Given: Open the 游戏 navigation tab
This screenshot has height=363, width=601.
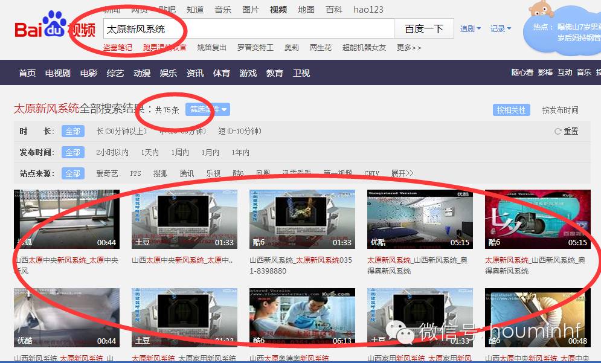Looking at the screenshot, I should pyautogui.click(x=248, y=73).
